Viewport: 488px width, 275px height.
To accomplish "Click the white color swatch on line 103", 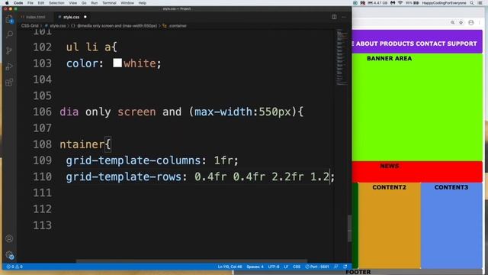I will coord(117,63).
